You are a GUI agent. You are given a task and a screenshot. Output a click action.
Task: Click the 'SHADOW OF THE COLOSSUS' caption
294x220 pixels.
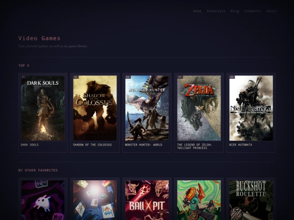tap(92, 145)
